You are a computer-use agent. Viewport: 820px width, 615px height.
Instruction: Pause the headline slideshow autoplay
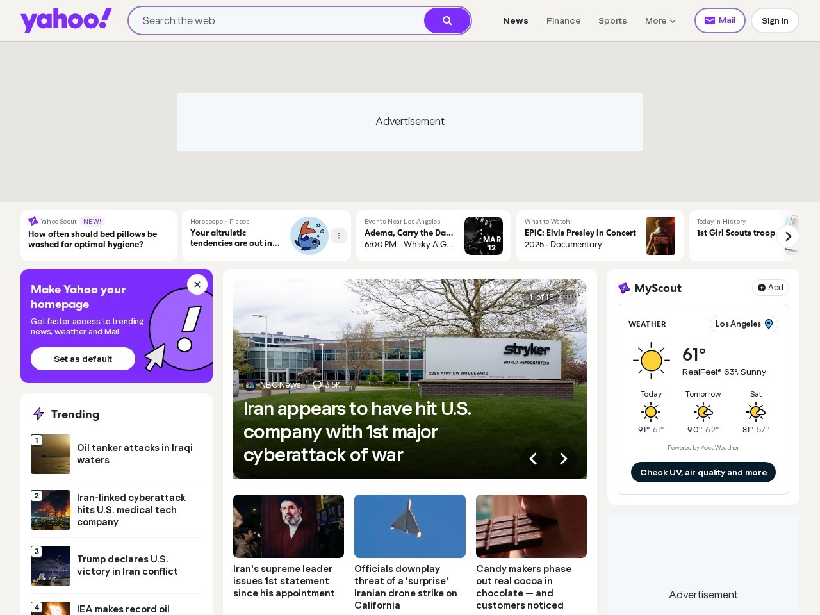coord(568,297)
